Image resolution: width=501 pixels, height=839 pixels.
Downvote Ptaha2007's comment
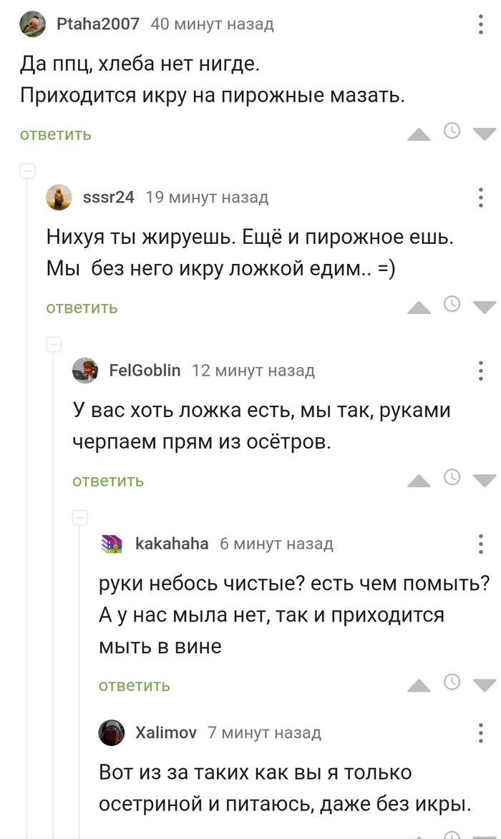click(484, 134)
